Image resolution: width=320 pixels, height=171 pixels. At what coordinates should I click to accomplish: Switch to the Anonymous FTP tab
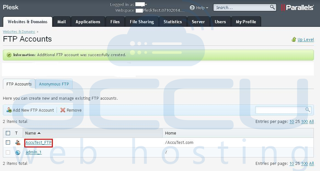54,84
